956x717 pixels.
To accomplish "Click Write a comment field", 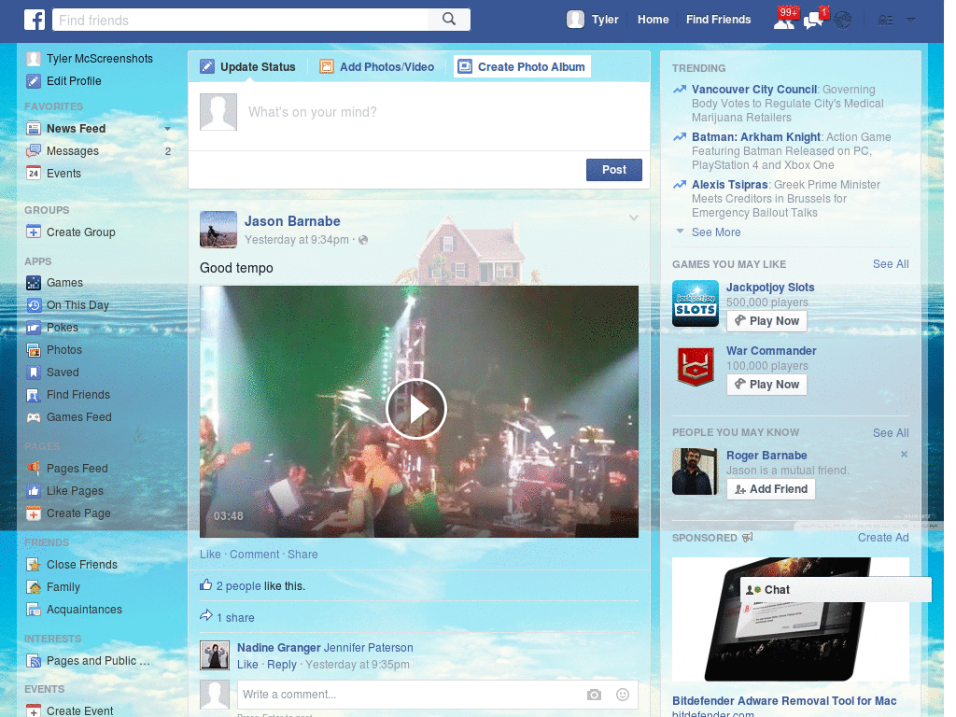I will [x=410, y=695].
